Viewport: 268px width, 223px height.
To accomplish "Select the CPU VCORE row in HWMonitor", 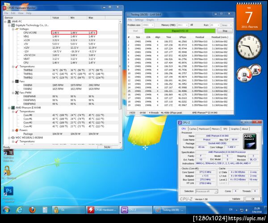I will pyautogui.click(x=61, y=33).
